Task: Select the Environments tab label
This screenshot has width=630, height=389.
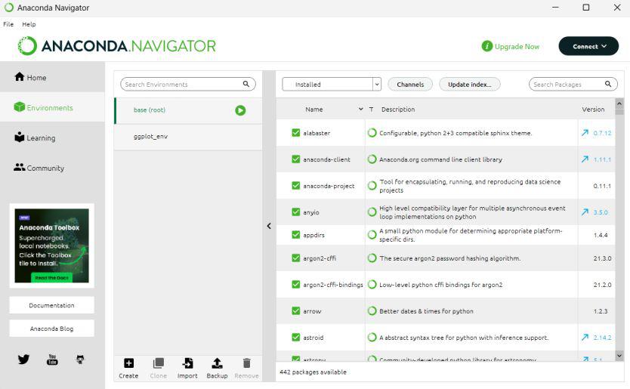Action: pyautogui.click(x=50, y=108)
